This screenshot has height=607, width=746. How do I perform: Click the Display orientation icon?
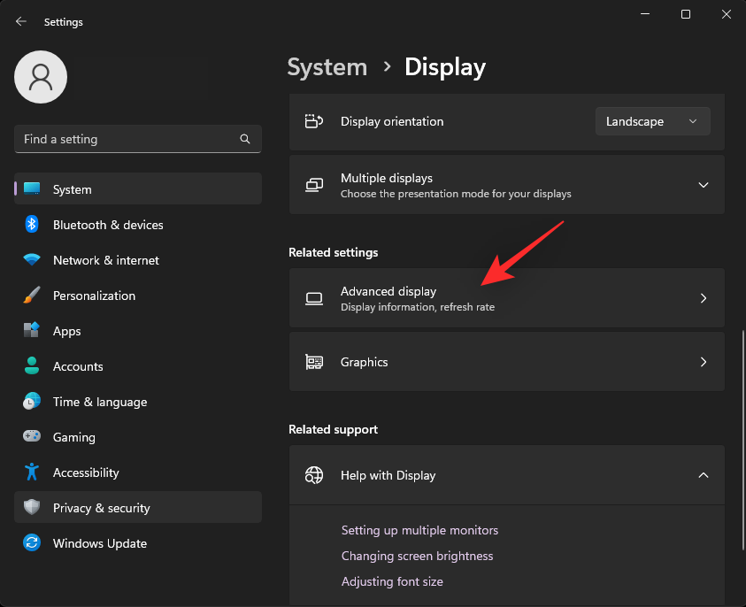314,121
